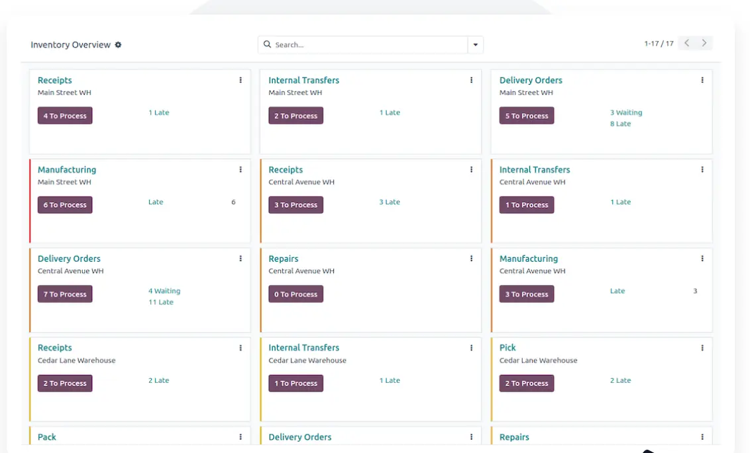Open the search options dropdown arrow
The height and width of the screenshot is (453, 750).
pyautogui.click(x=476, y=44)
